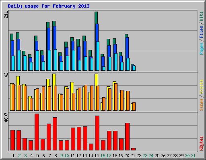This screenshot has width=206, height=160.
Task: Select day 5 on the date axis
Action: click(37, 156)
